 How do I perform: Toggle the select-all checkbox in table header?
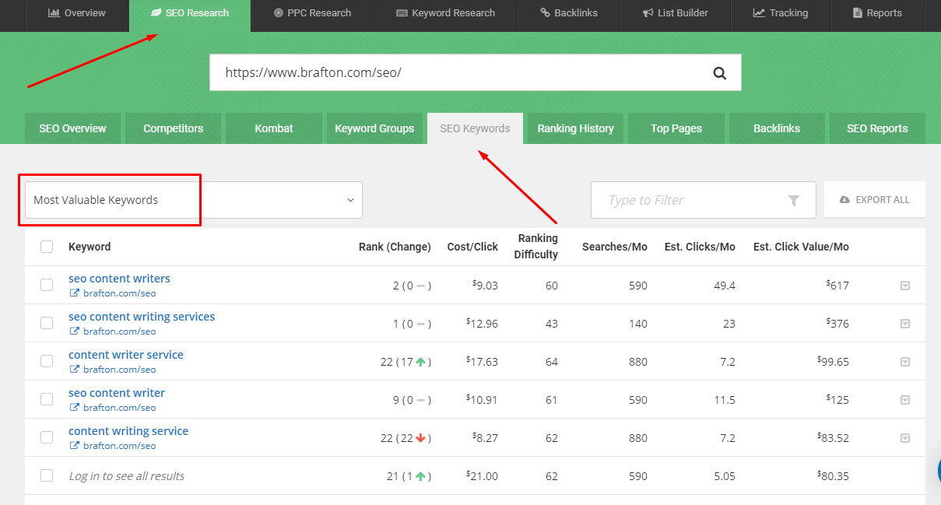pos(47,247)
